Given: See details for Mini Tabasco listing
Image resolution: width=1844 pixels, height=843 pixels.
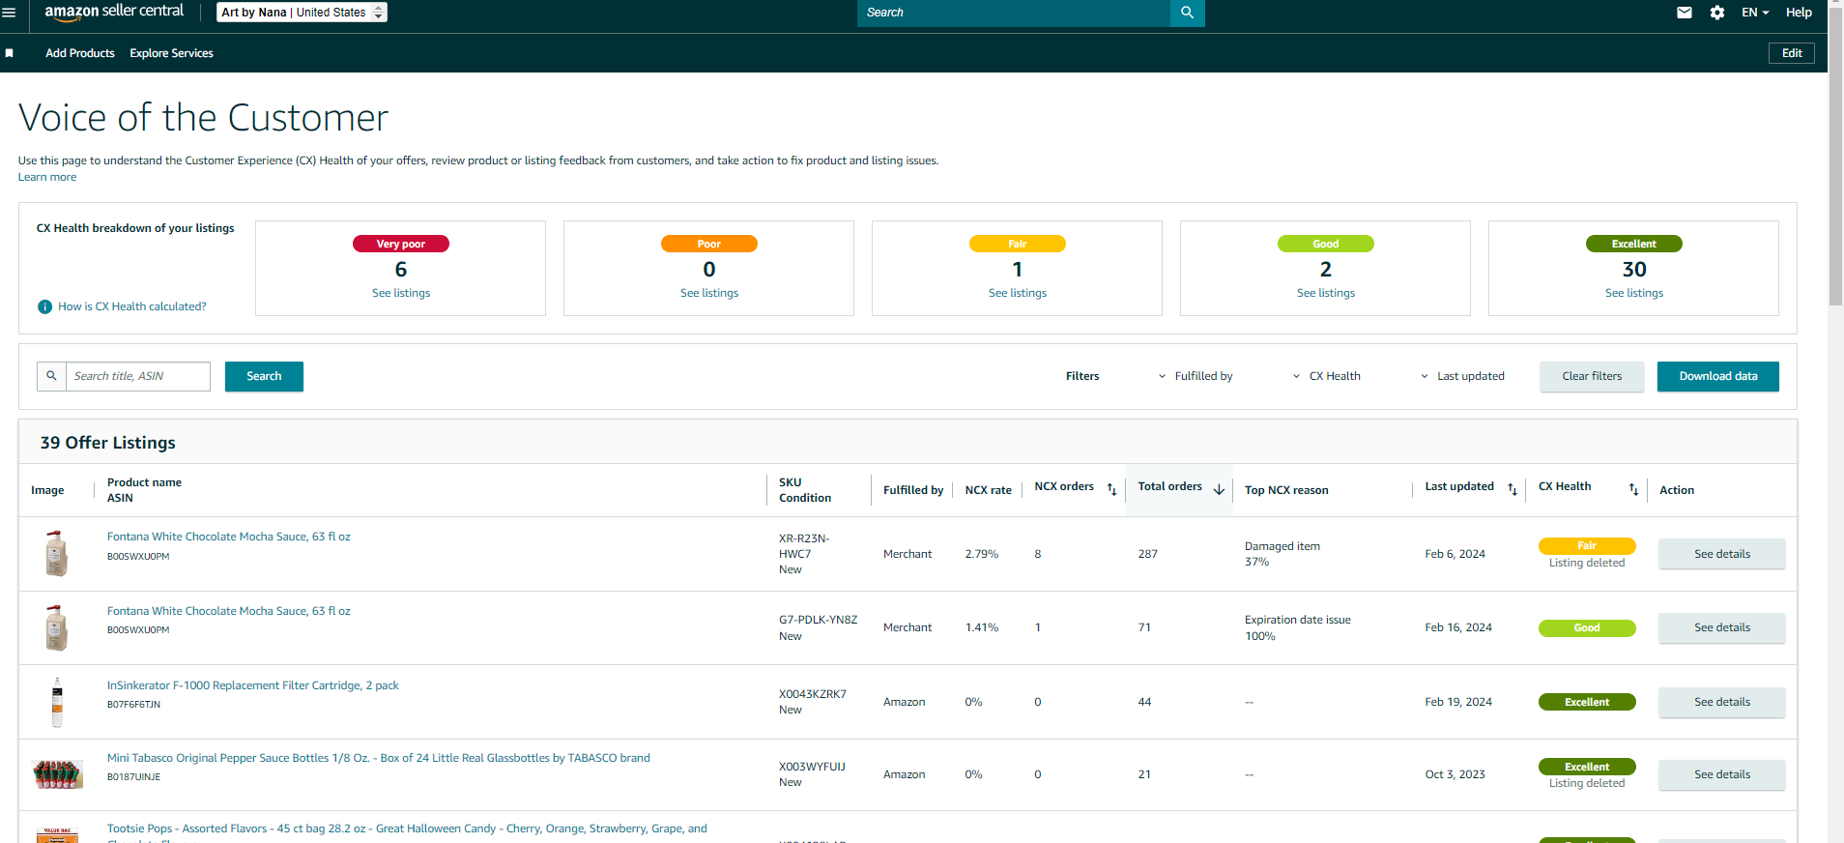Looking at the screenshot, I should pos(1722,774).
